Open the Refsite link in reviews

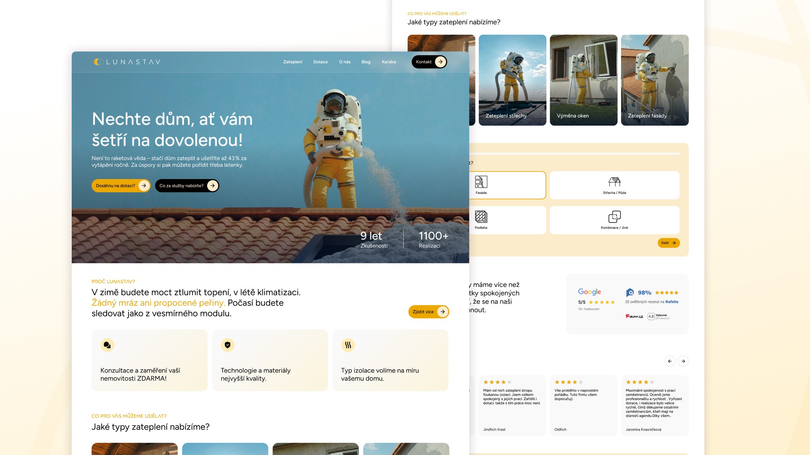[672, 302]
